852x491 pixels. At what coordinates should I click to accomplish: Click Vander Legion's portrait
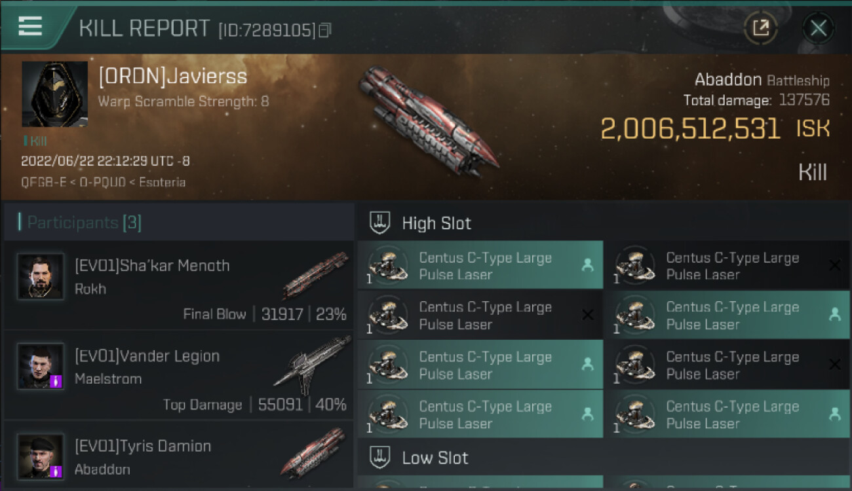point(41,366)
